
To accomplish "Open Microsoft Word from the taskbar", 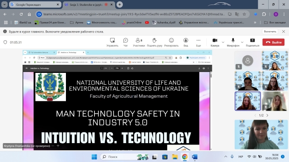I will 195,157.
